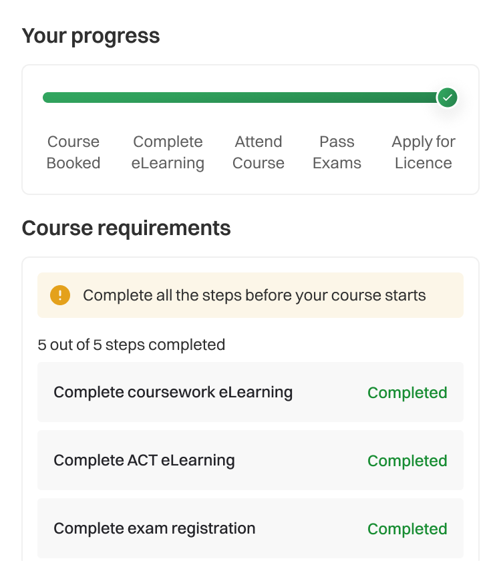Screen dimensions: 501x561
Task: Click Completed status for coursework eLearning
Action: (x=407, y=393)
